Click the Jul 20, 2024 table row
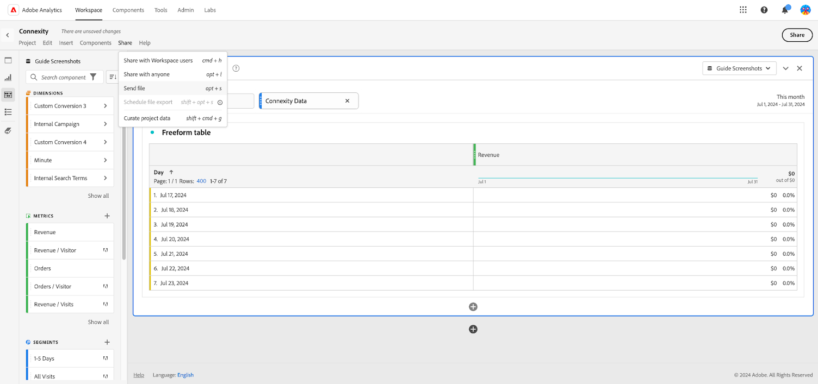The image size is (818, 384). coord(473,239)
